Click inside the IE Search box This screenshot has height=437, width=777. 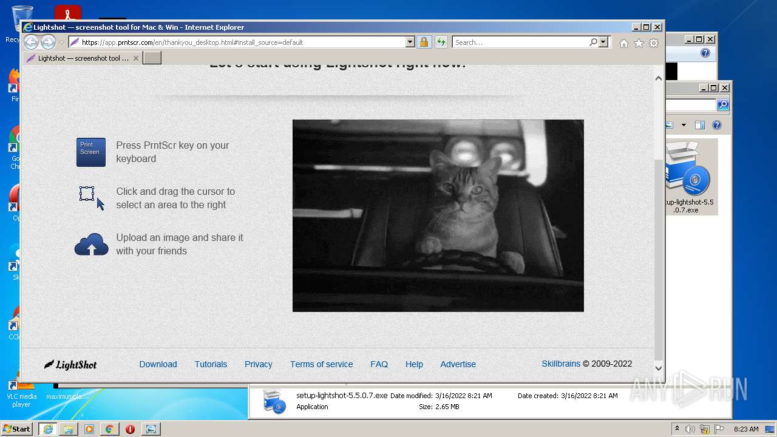(520, 42)
